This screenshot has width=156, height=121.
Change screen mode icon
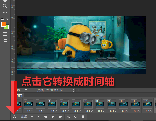click(x=5, y=41)
